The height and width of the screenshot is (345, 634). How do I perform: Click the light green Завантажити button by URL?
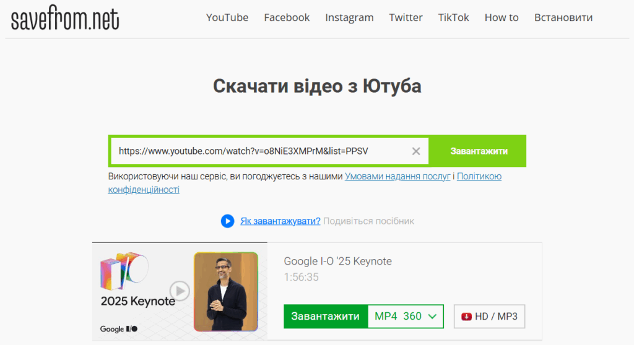(x=479, y=151)
